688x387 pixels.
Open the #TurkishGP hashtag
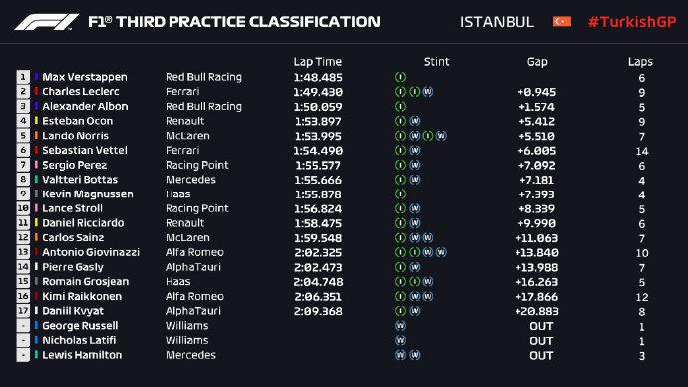tap(632, 22)
